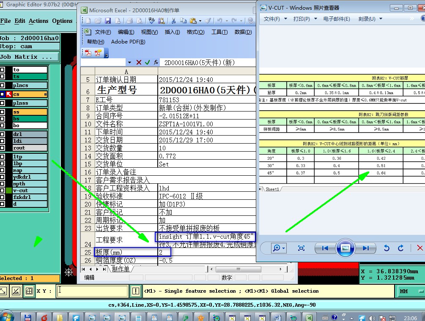Screen dimensions: 425x321
Task: Click the Convert to Adobe PDF icon
Action: coord(88,53)
